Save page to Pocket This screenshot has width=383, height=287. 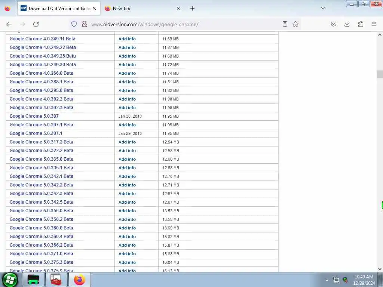coord(334,24)
